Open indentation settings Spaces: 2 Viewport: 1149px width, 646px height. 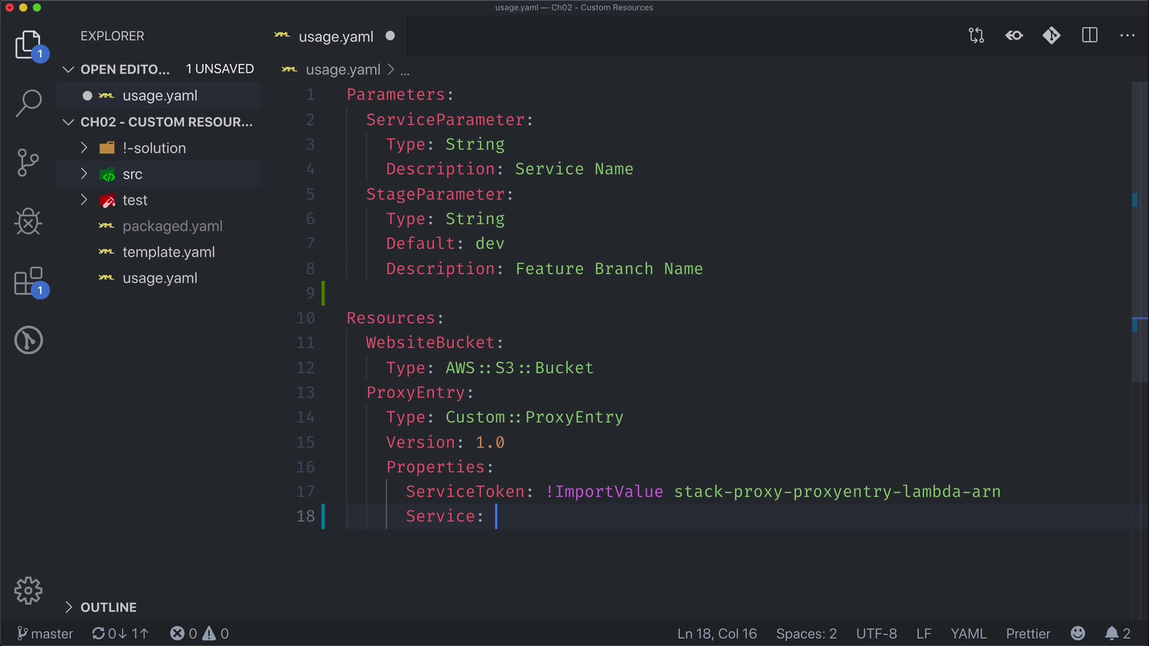(x=806, y=633)
